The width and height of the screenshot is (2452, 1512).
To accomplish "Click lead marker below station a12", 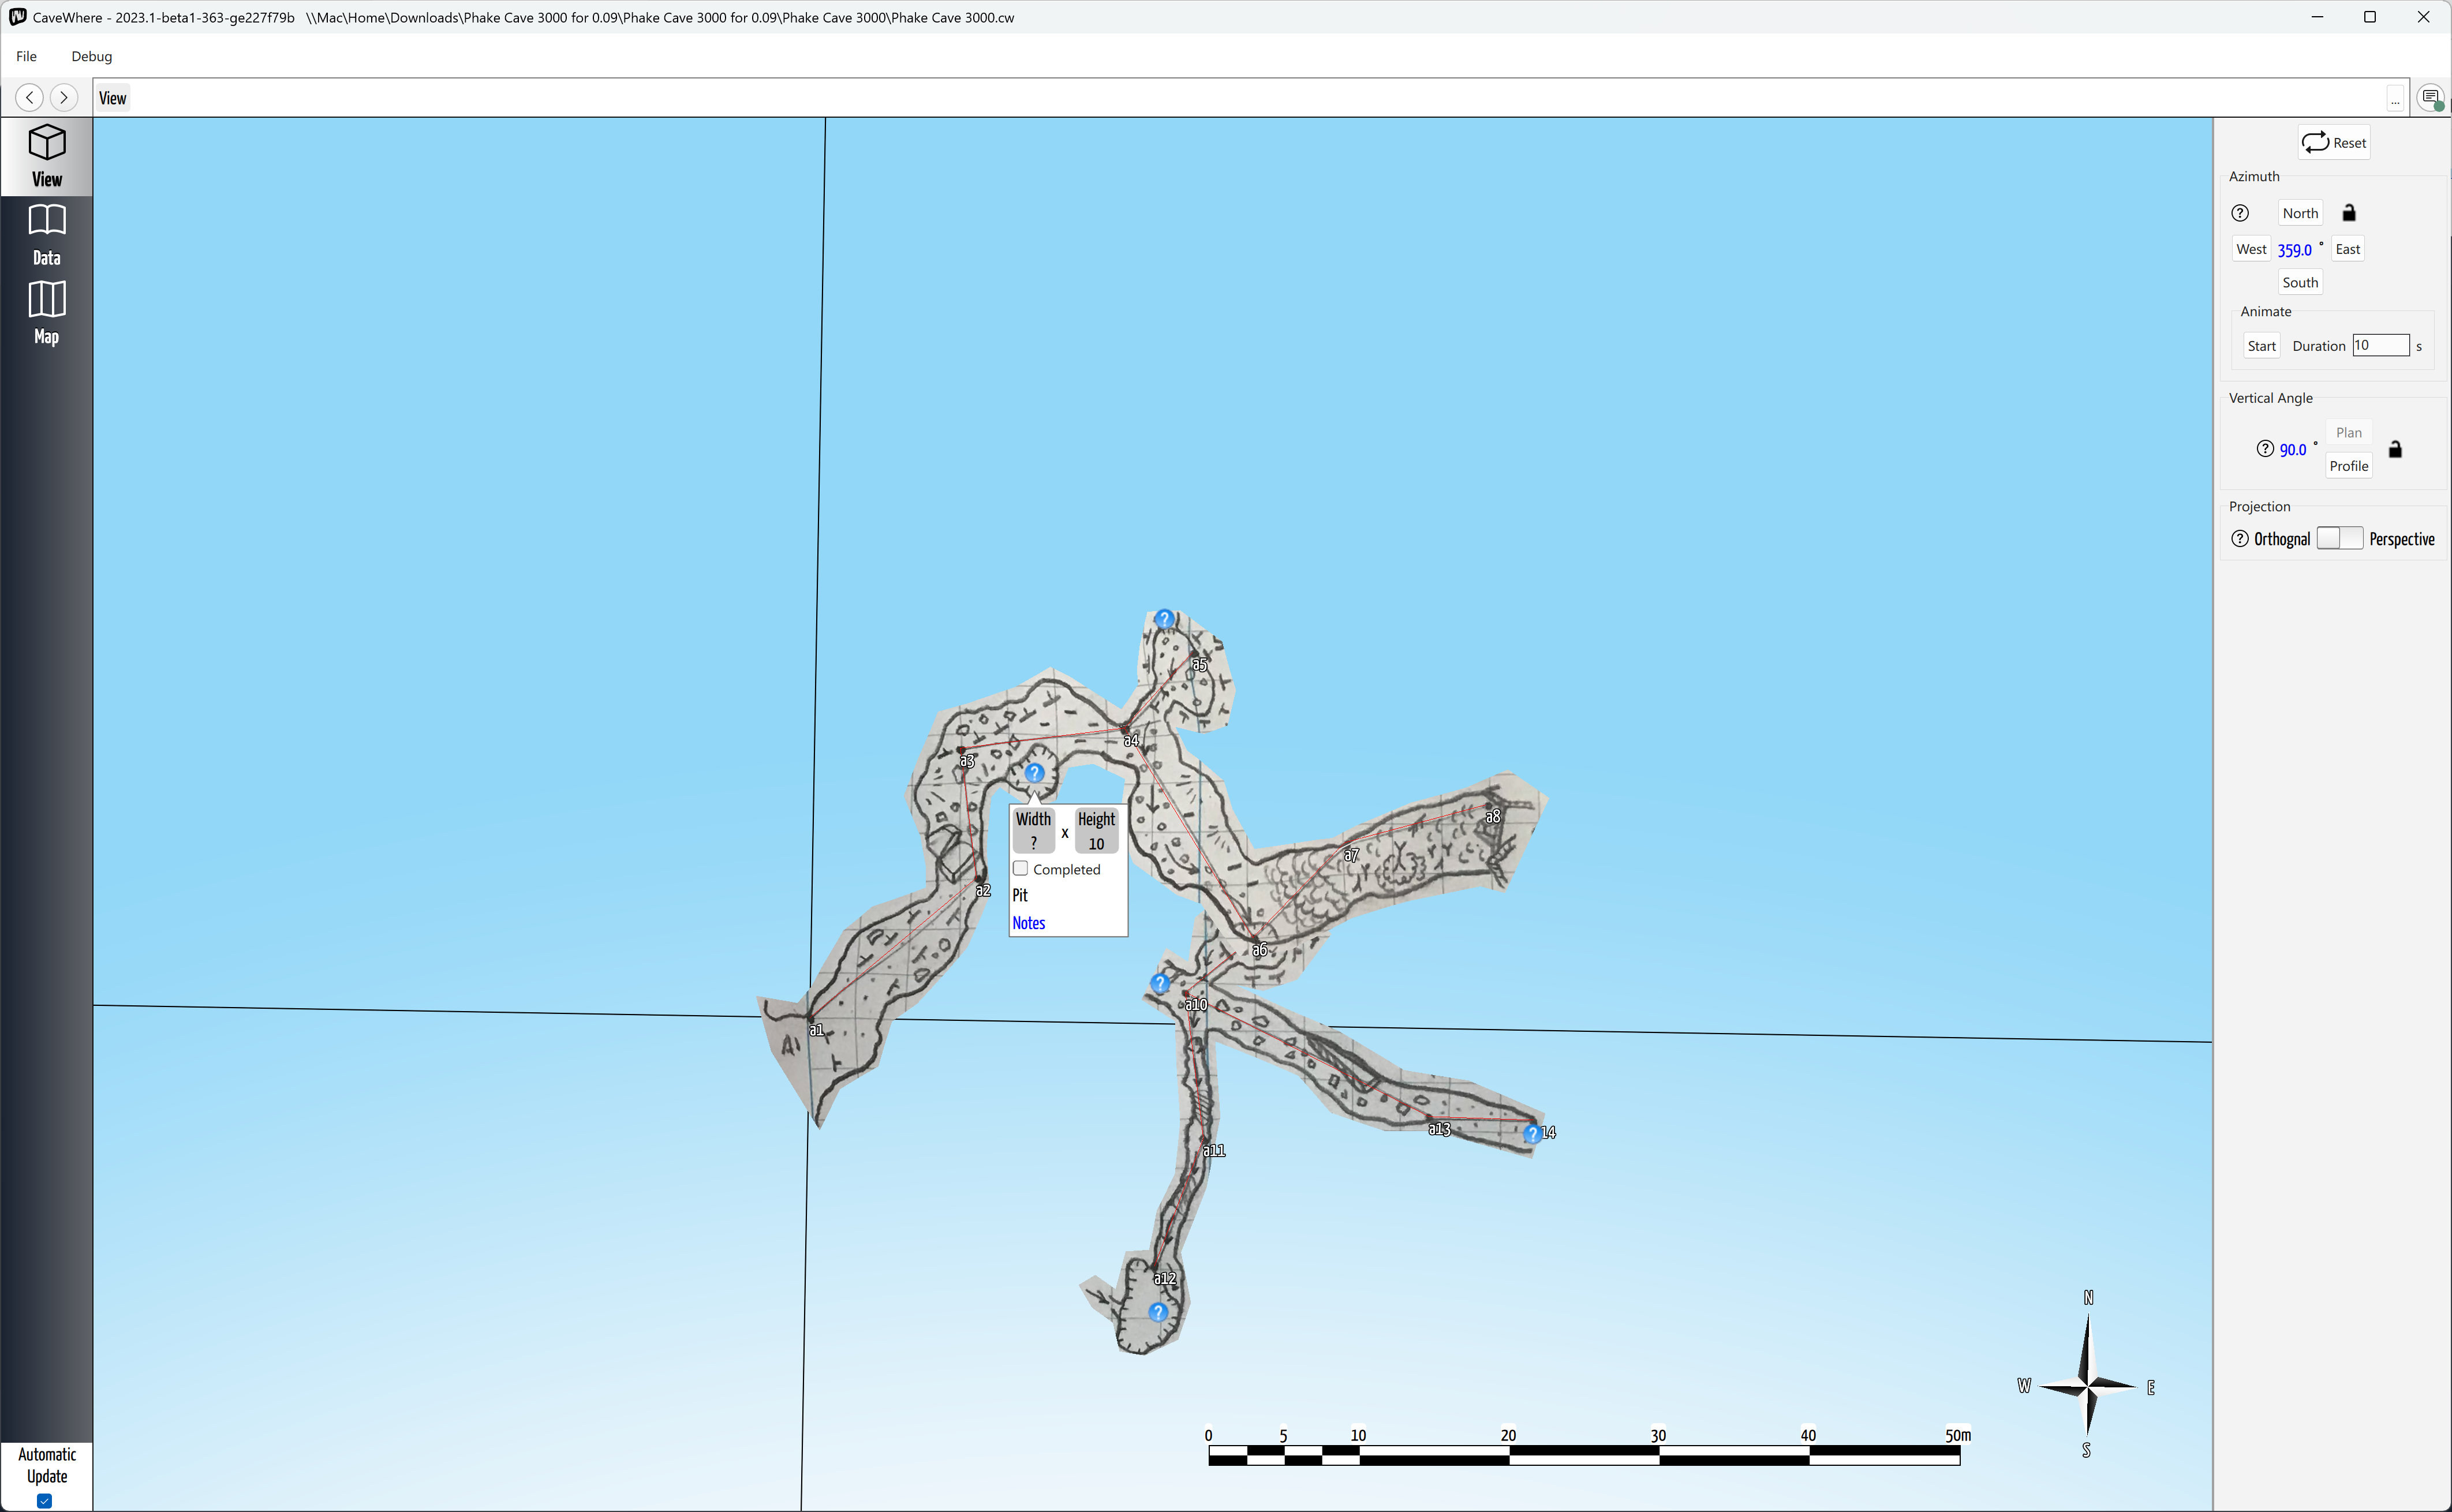I will tap(1158, 1312).
